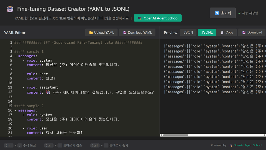Viewport: 266px width, 150px height.
Task: Click the refresh icon on 초기화 button
Action: (x=217, y=13)
